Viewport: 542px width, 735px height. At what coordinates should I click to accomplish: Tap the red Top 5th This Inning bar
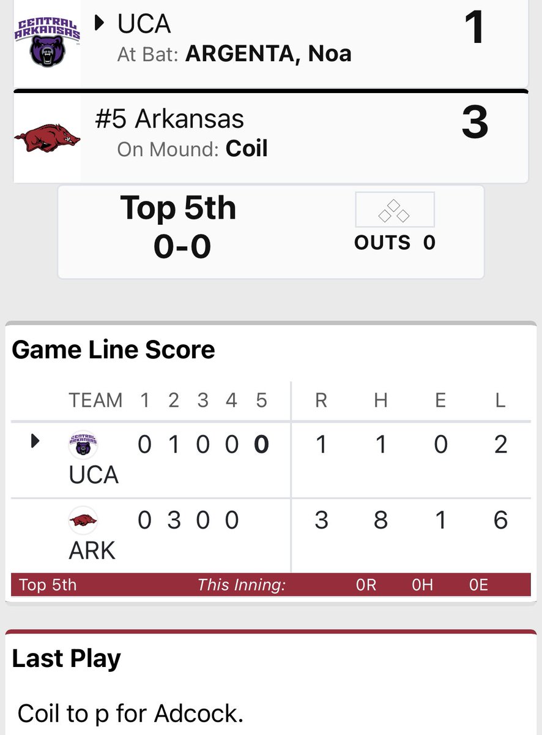click(x=270, y=584)
